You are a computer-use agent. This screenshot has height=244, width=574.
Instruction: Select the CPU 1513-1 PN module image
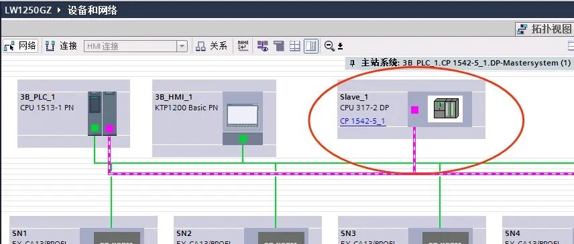pyautogui.click(x=95, y=114)
